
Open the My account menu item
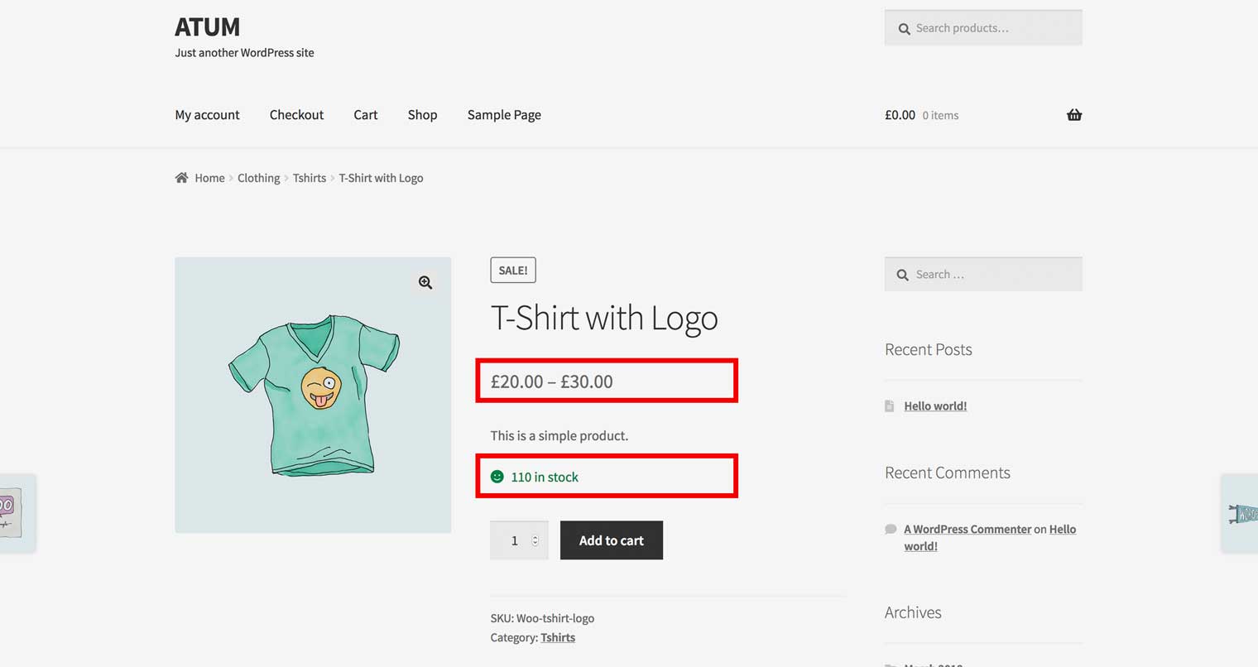207,115
